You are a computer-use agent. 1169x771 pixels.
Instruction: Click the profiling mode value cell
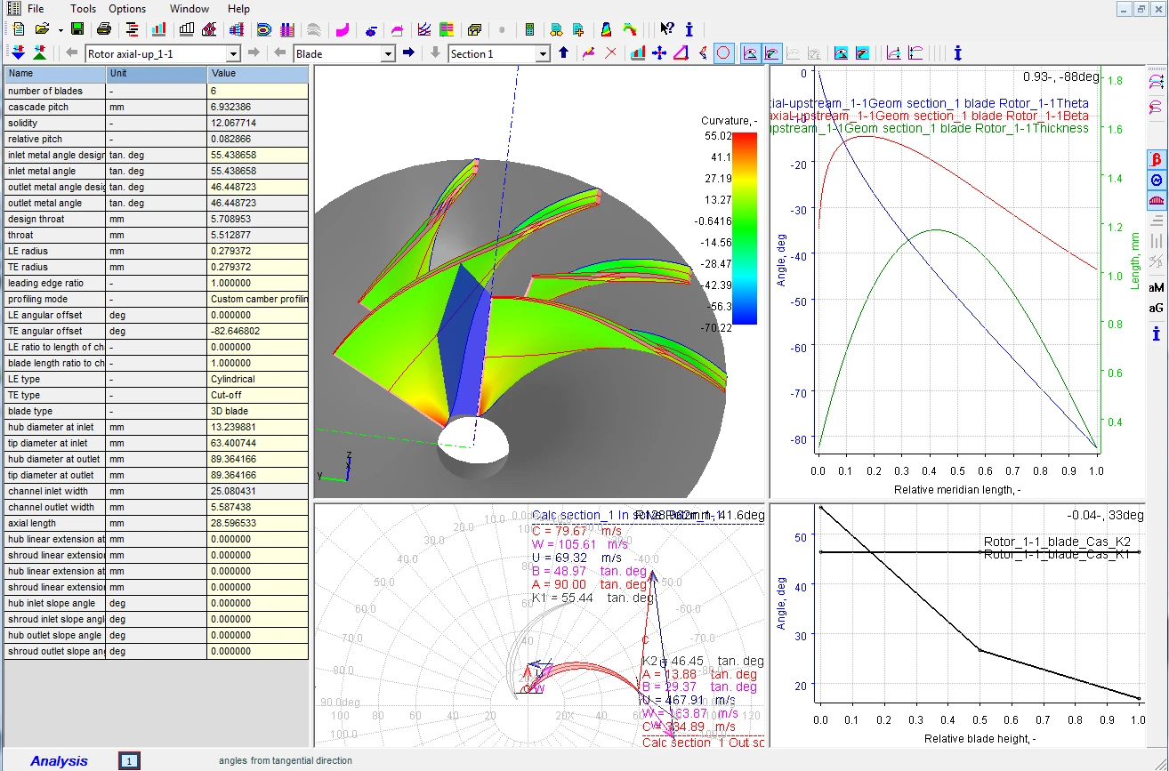pos(258,299)
